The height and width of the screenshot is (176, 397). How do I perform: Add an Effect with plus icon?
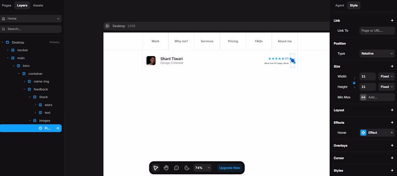[x=392, y=122]
